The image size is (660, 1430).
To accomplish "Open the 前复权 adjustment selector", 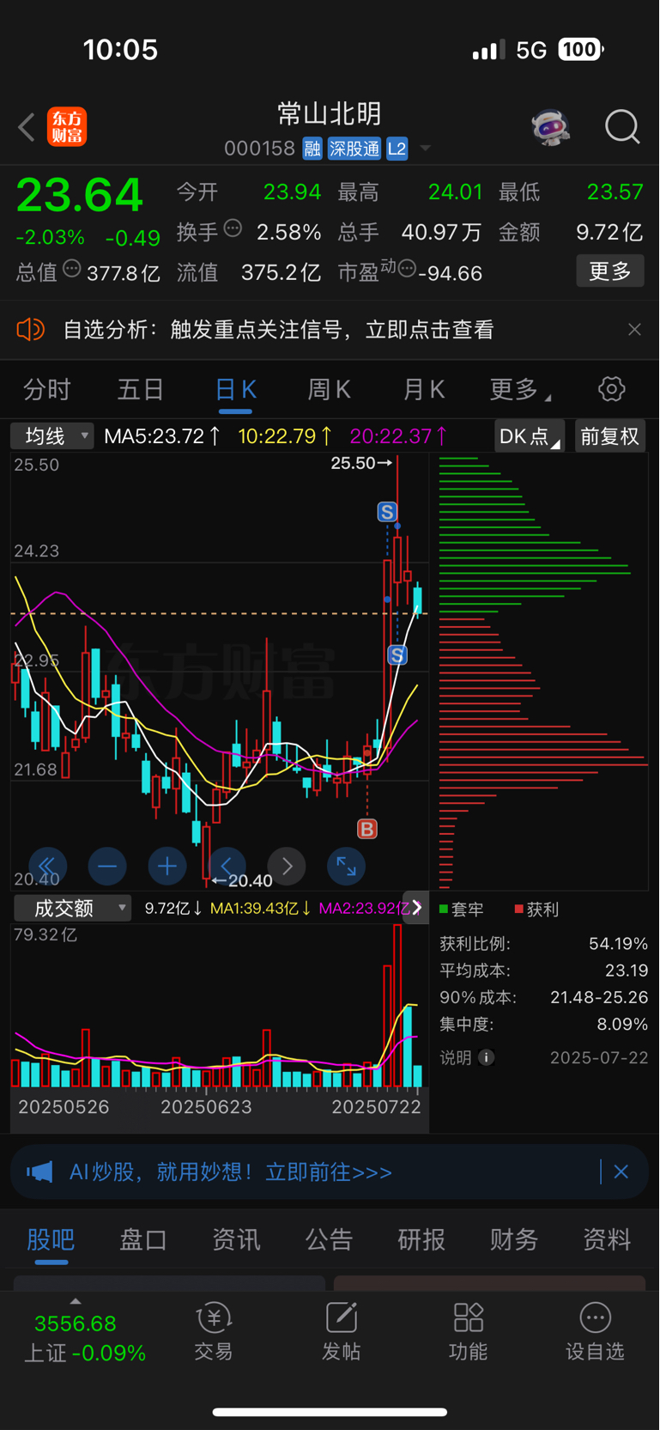I will click(x=610, y=436).
